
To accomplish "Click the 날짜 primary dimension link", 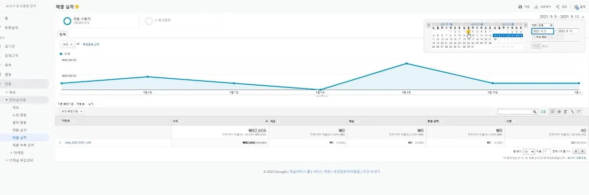I will pos(91,104).
